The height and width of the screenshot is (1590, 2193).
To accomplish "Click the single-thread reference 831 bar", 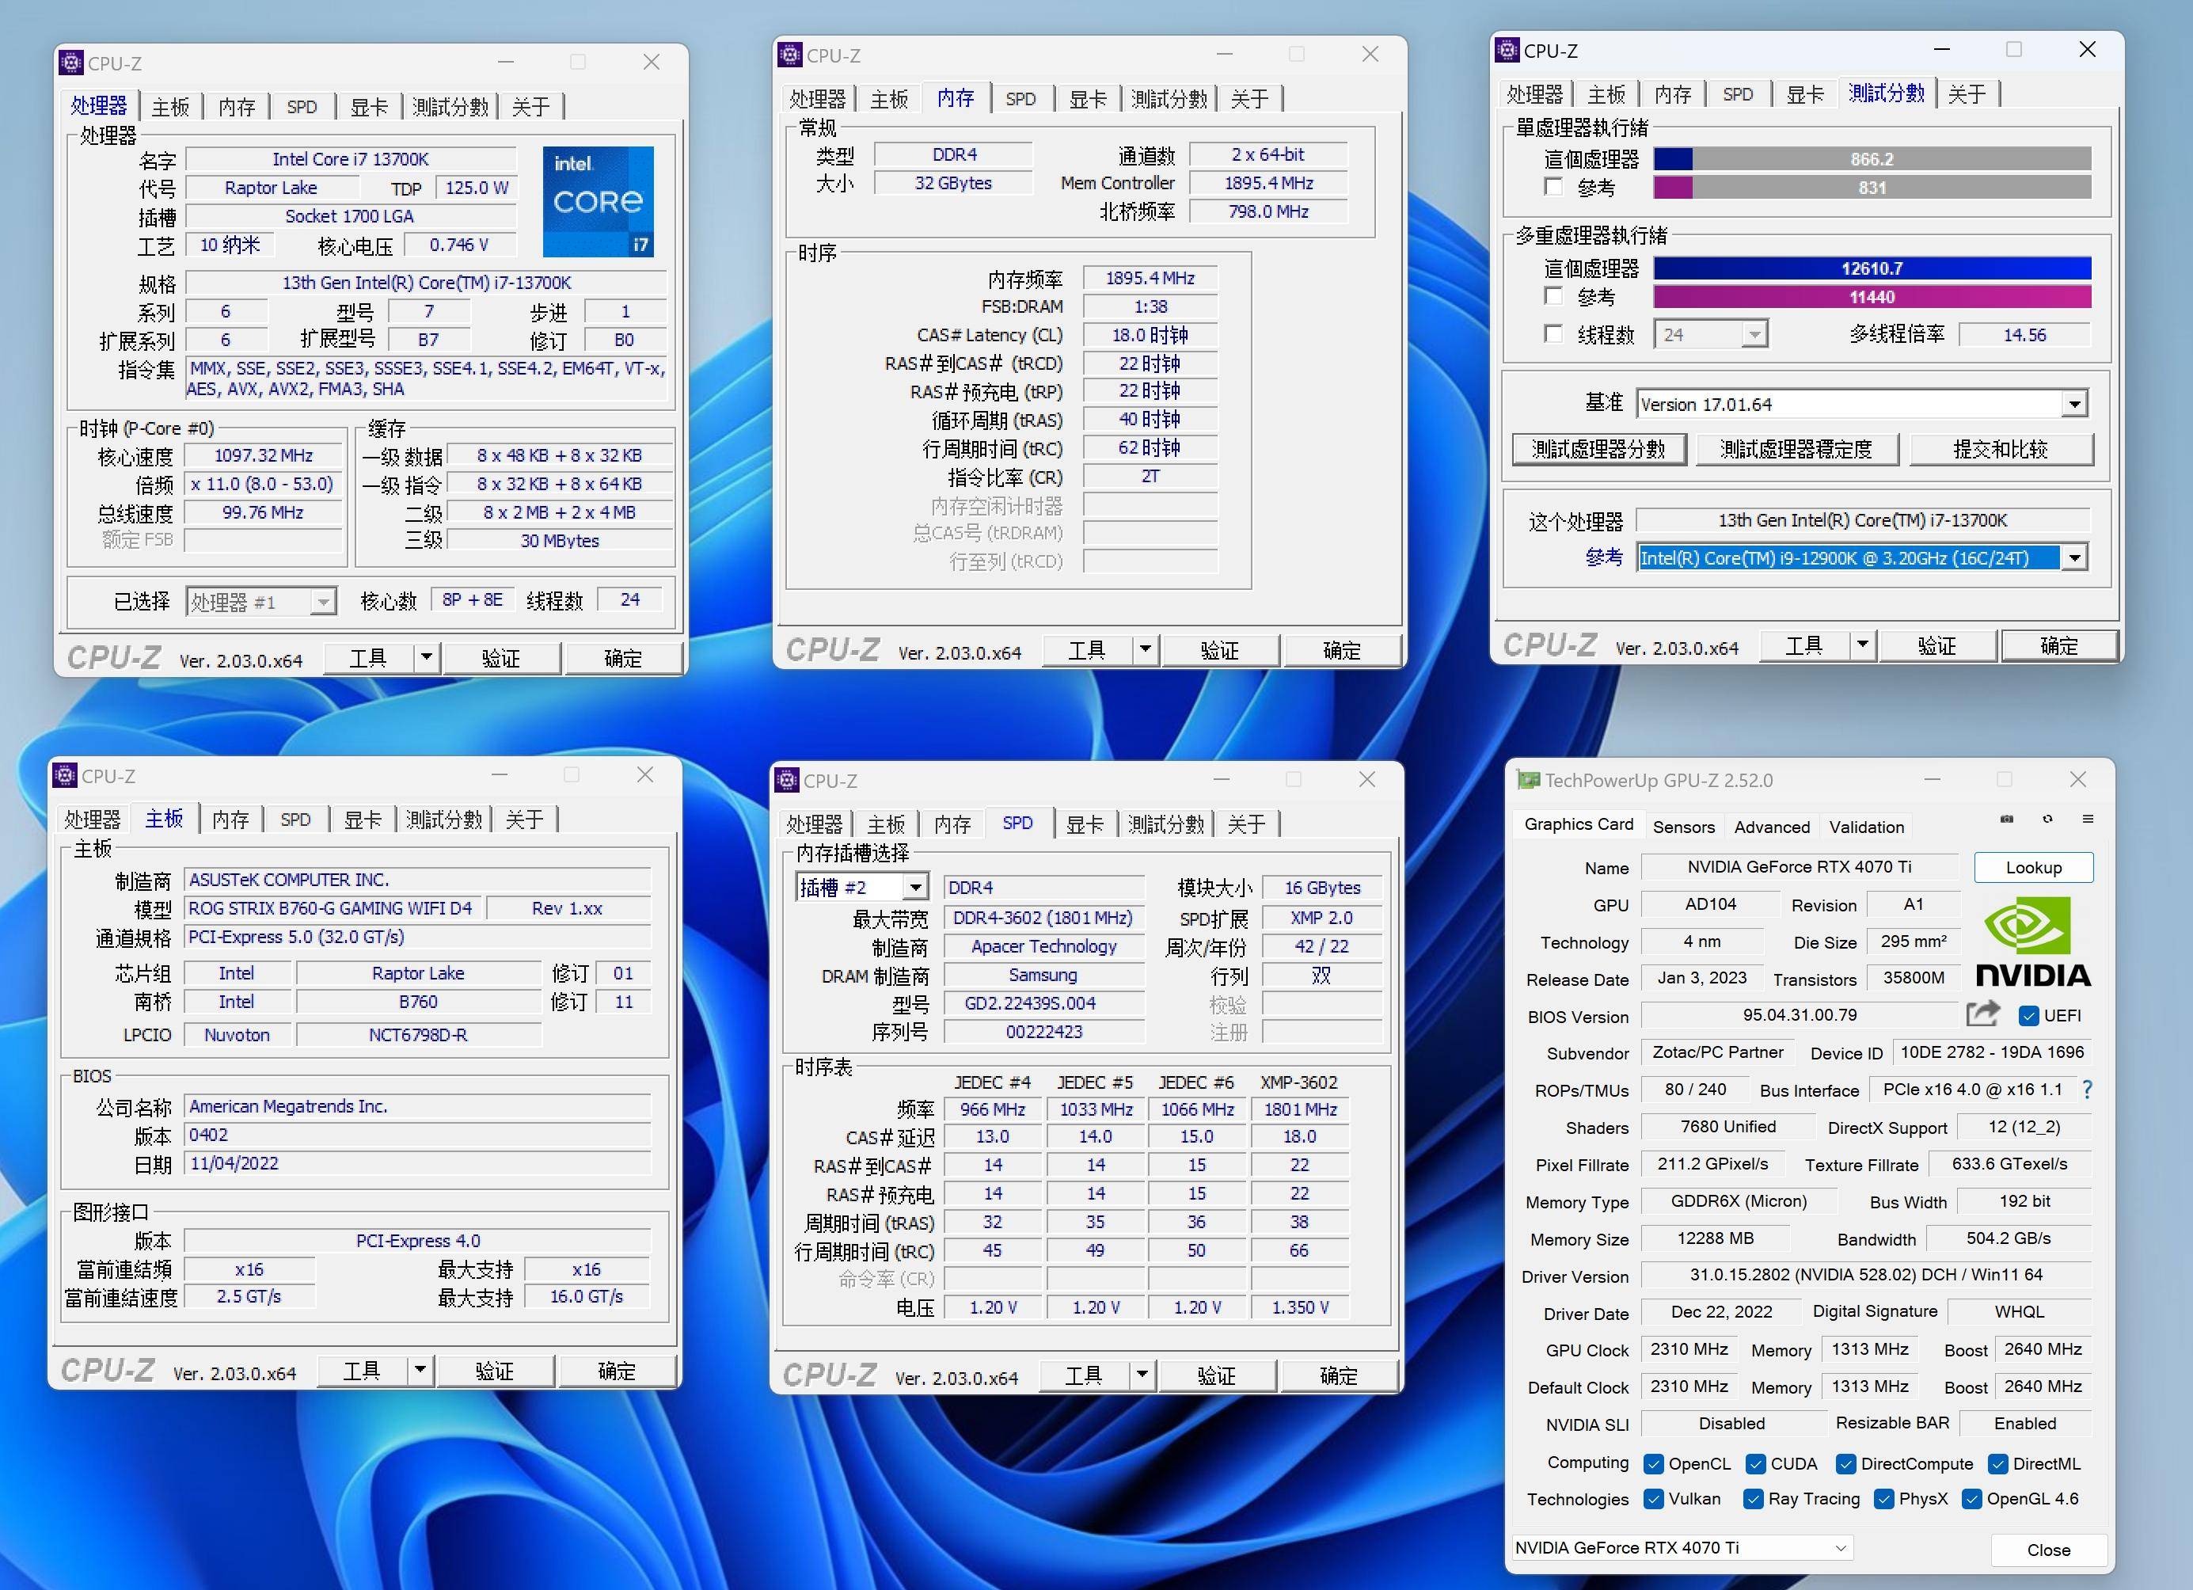I will (x=1872, y=188).
